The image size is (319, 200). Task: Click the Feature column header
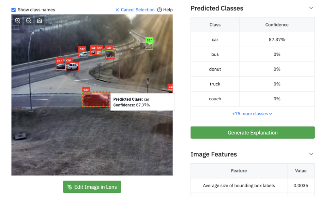tap(239, 171)
